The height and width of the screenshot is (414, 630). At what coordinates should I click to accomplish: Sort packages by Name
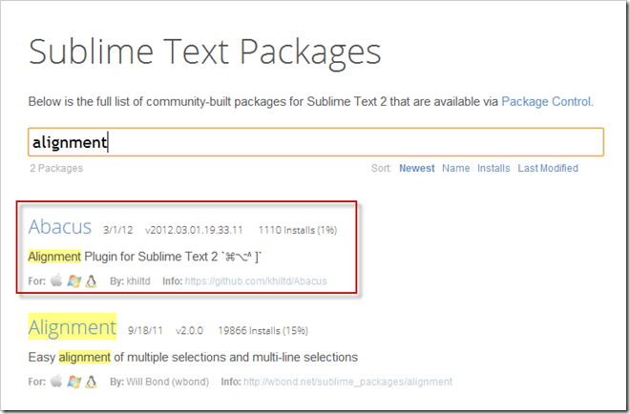455,169
